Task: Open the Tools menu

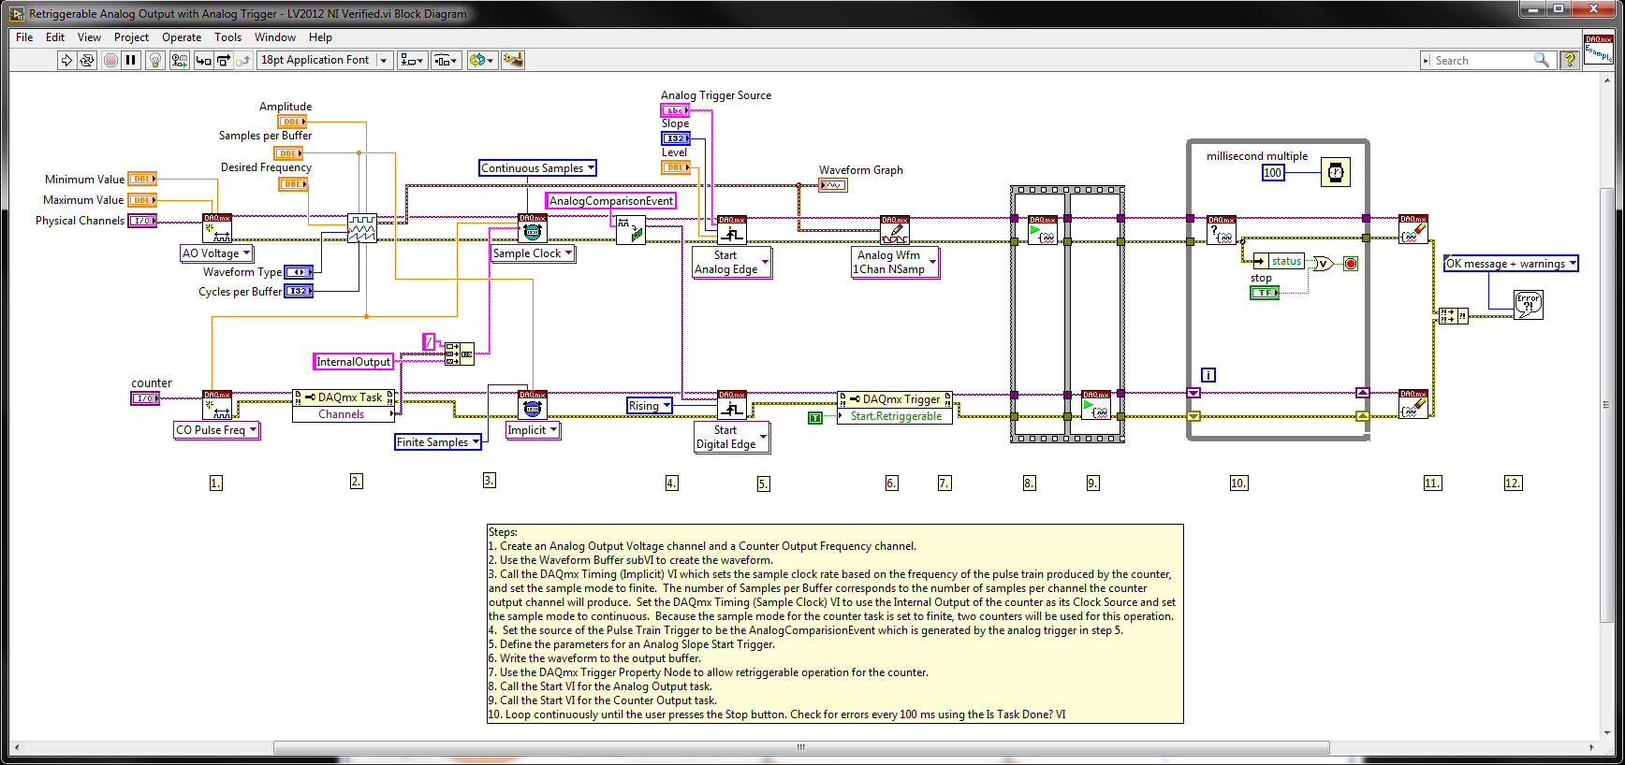Action: pyautogui.click(x=228, y=37)
